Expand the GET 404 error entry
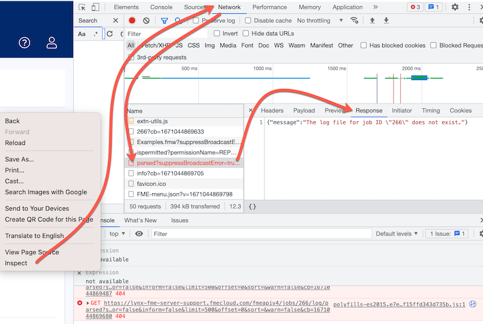This screenshot has height=324, width=483. point(88,303)
